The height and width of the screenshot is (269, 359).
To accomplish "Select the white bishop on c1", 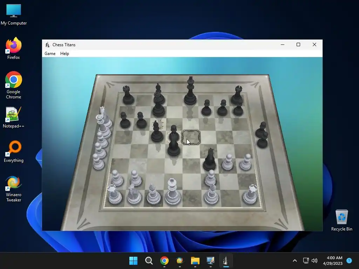I will coord(154,194).
